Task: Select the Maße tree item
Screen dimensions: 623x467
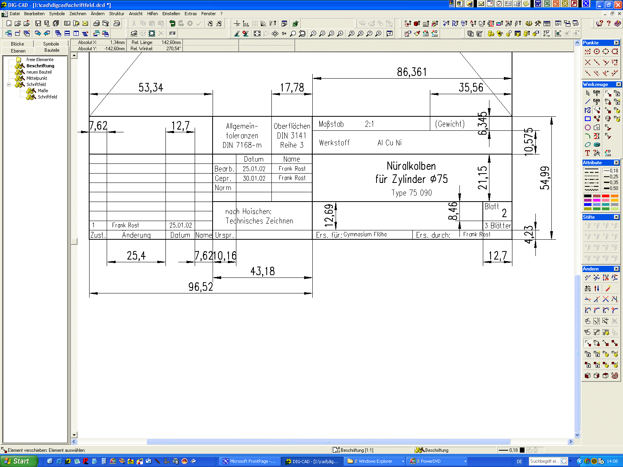Action: [x=43, y=91]
